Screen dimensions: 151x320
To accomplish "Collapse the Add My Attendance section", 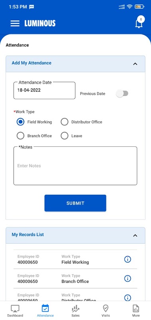I will (x=135, y=64).
